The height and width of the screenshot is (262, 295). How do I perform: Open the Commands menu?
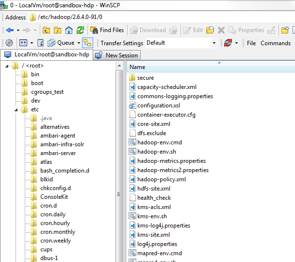point(276,43)
